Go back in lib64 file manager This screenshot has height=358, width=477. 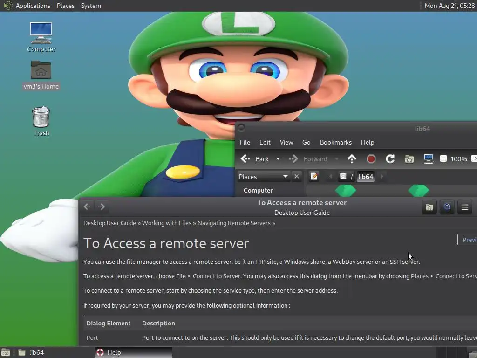[255, 159]
